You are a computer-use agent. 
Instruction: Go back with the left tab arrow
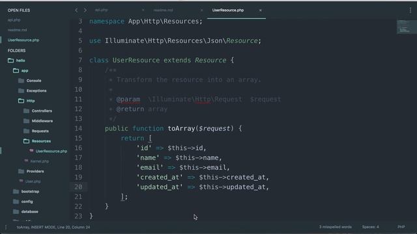click(x=76, y=10)
